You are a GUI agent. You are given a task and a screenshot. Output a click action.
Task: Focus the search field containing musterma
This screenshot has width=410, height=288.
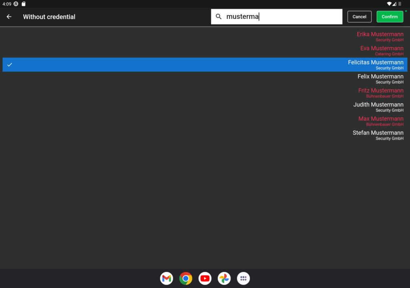pos(277,17)
